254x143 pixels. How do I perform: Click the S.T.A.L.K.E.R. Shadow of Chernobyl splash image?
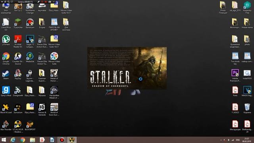tap(127, 68)
